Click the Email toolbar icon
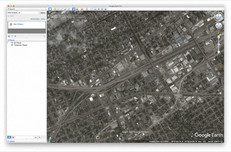 (x=92, y=9)
